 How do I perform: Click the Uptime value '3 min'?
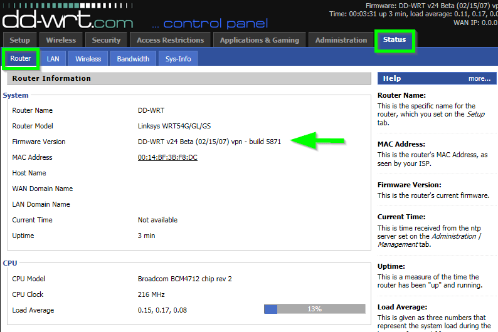pyautogui.click(x=146, y=236)
